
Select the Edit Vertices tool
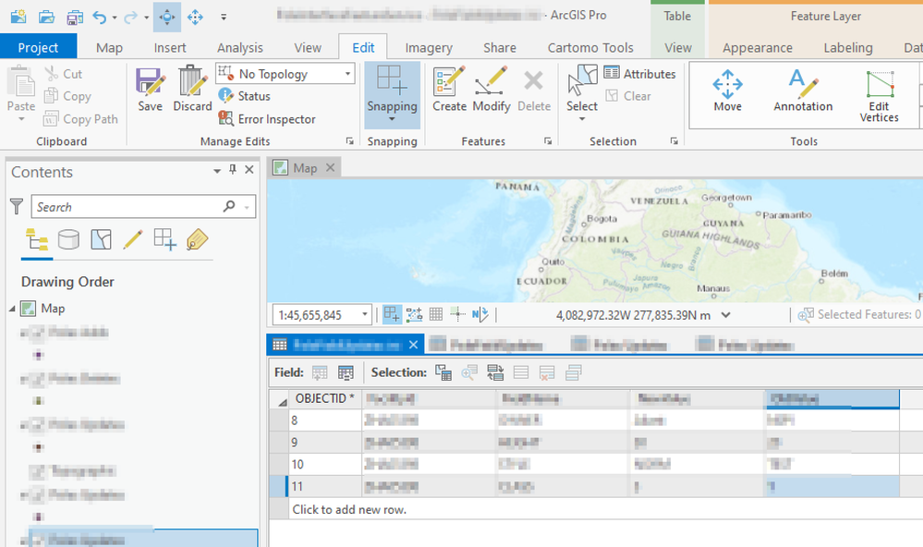pyautogui.click(x=879, y=96)
